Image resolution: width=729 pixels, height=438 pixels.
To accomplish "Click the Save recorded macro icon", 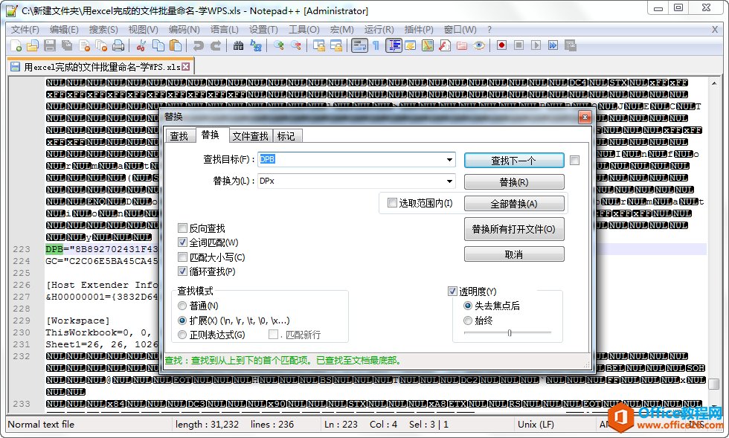I will (570, 45).
